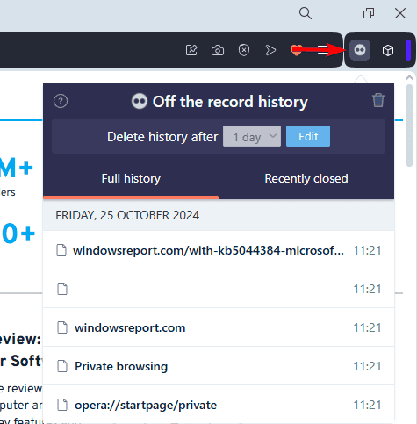Open windowsreport.com/with-kb5044384 history entry
Viewport: 417px width, 424px height.
click(219, 250)
